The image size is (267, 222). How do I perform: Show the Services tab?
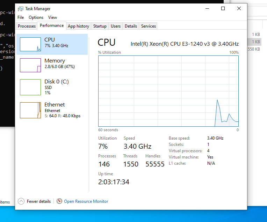[148, 26]
